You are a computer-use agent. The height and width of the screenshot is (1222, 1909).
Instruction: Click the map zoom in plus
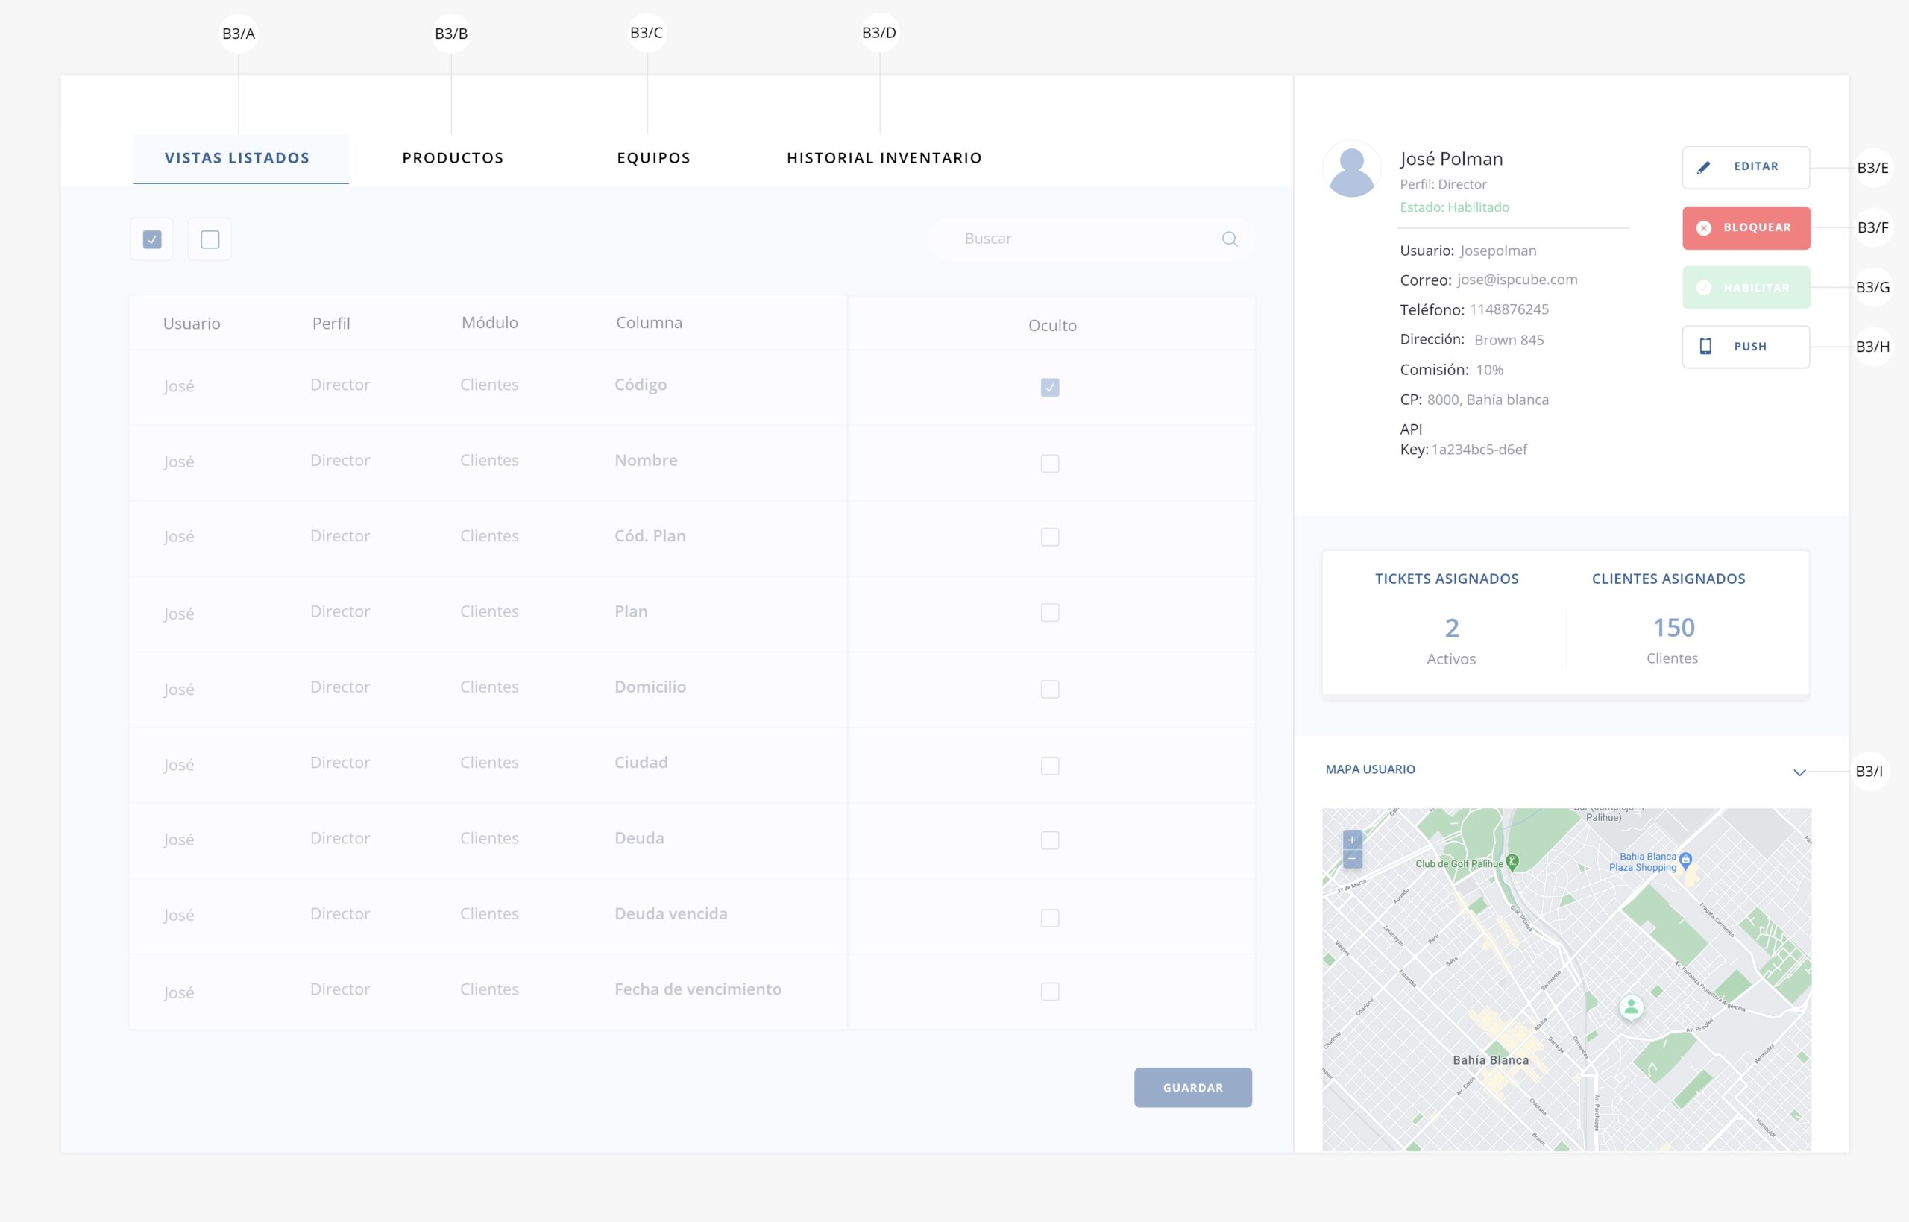coord(1352,840)
